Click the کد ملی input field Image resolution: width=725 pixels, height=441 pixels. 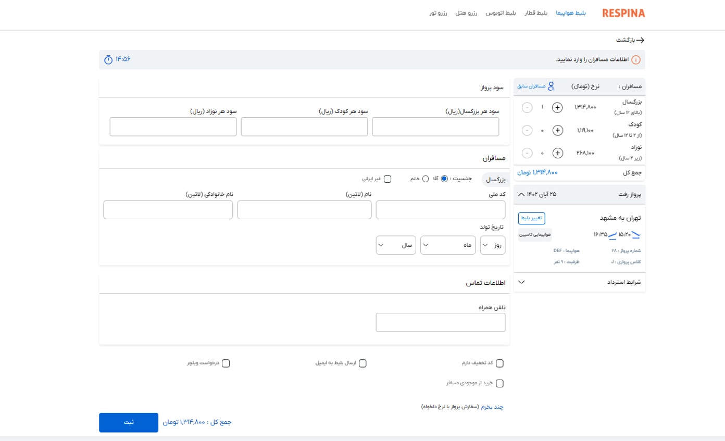click(441, 210)
